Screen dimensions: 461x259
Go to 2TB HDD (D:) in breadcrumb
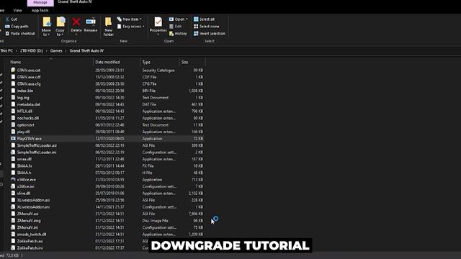pyautogui.click(x=32, y=51)
